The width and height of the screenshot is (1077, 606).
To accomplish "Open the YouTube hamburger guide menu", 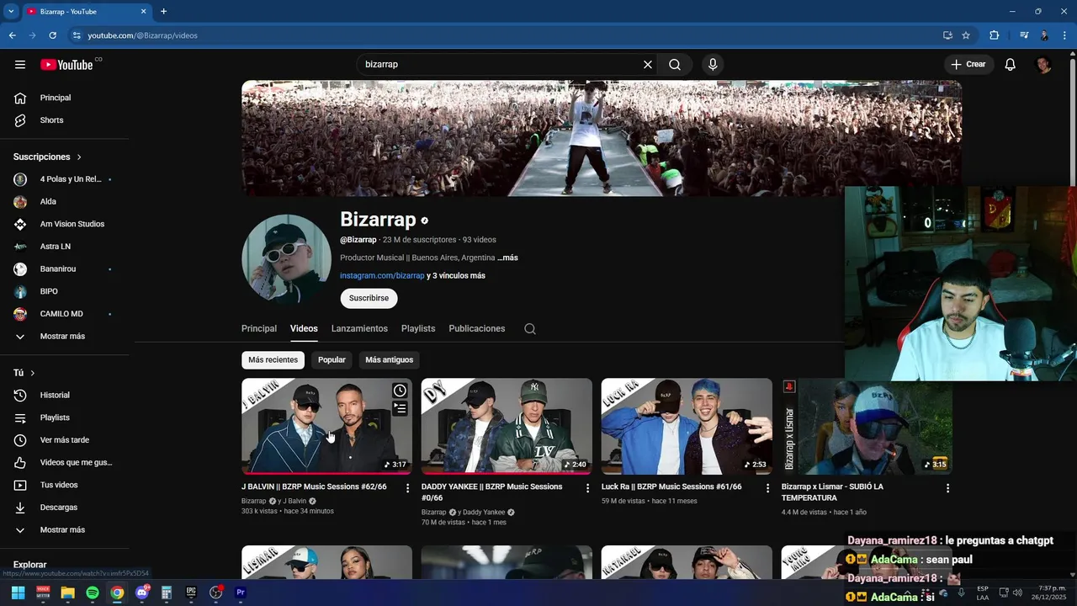I will 20,65.
